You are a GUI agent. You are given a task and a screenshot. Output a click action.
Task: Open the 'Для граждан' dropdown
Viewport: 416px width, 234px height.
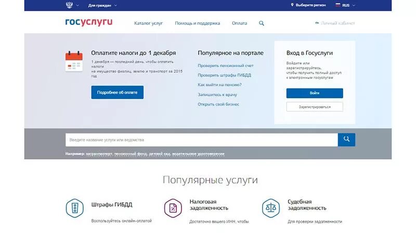click(x=102, y=5)
